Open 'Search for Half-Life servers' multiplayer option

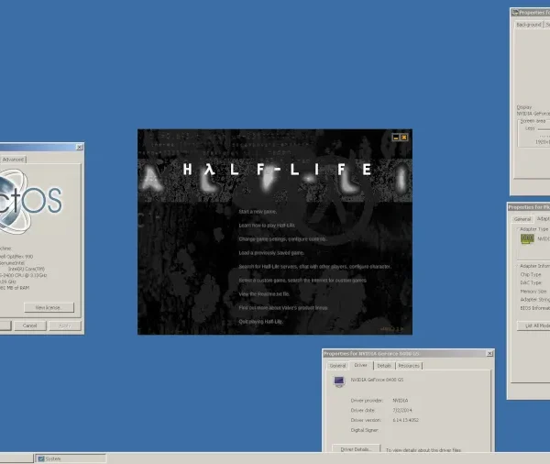(x=314, y=267)
